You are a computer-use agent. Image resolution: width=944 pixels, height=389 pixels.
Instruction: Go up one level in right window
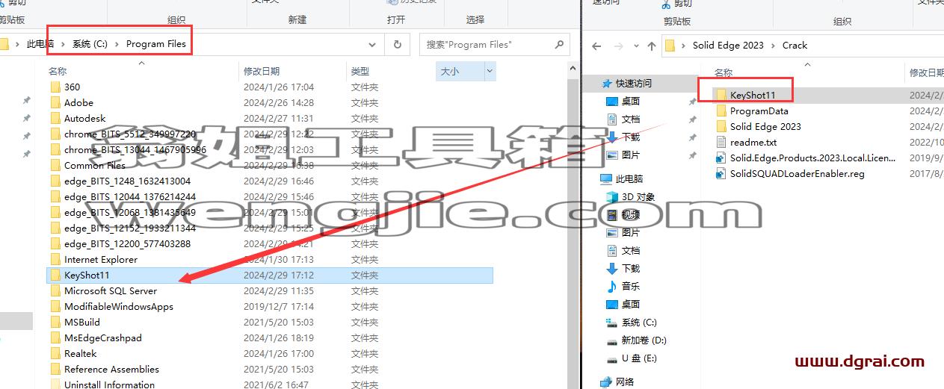pos(651,46)
